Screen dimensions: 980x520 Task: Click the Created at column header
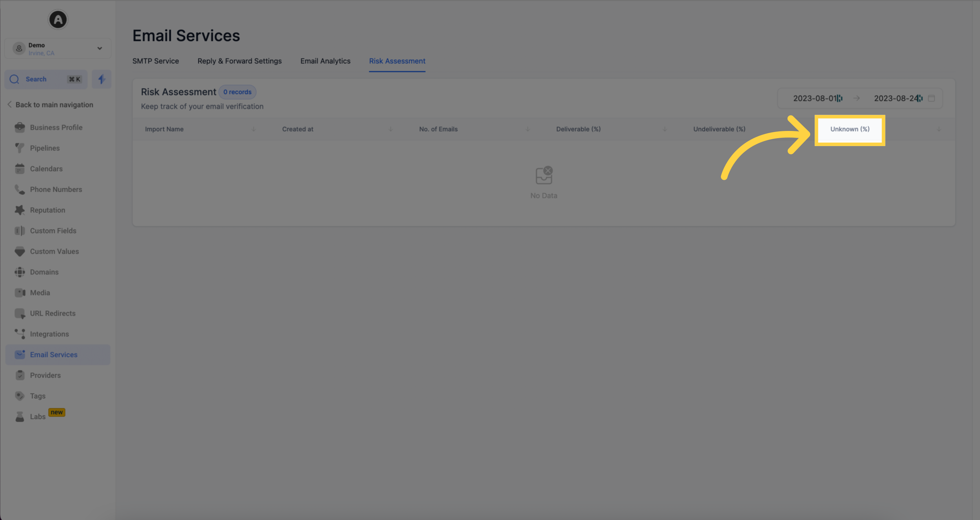tap(298, 129)
